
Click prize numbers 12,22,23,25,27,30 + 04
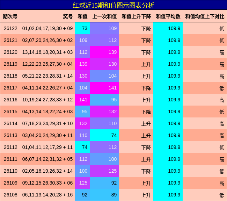point(47,64)
